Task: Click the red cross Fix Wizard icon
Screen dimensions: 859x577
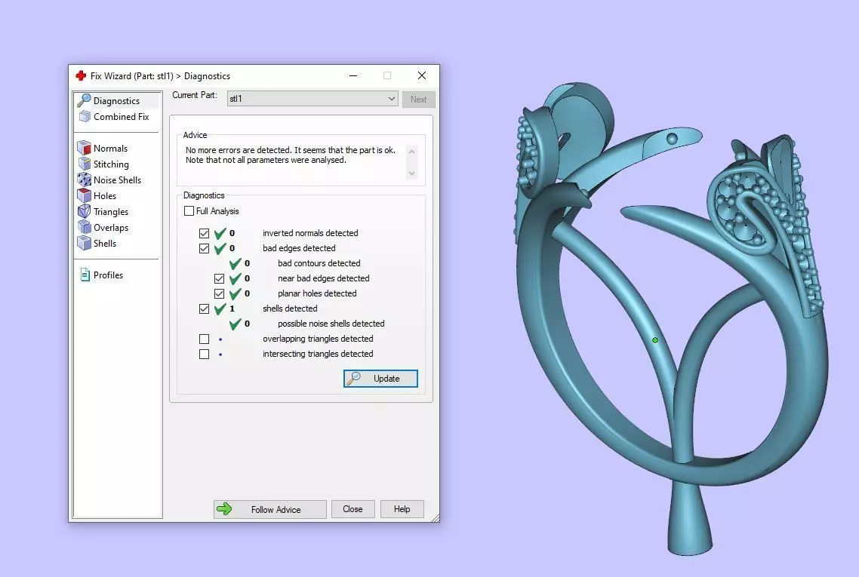Action: point(81,75)
